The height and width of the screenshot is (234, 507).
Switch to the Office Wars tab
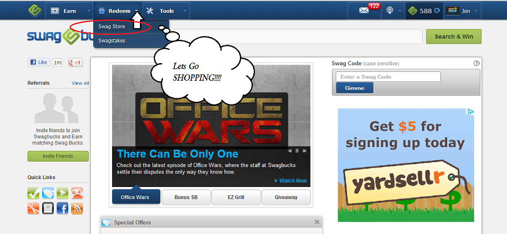click(136, 197)
